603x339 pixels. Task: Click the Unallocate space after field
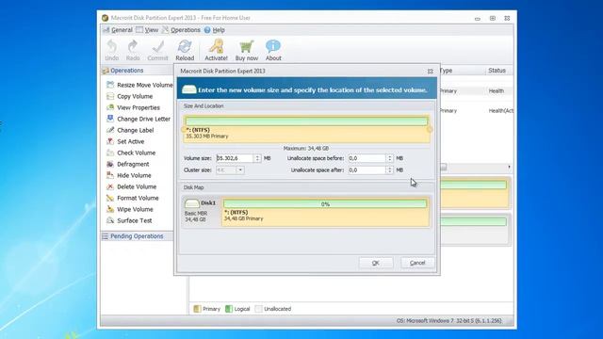(x=367, y=169)
